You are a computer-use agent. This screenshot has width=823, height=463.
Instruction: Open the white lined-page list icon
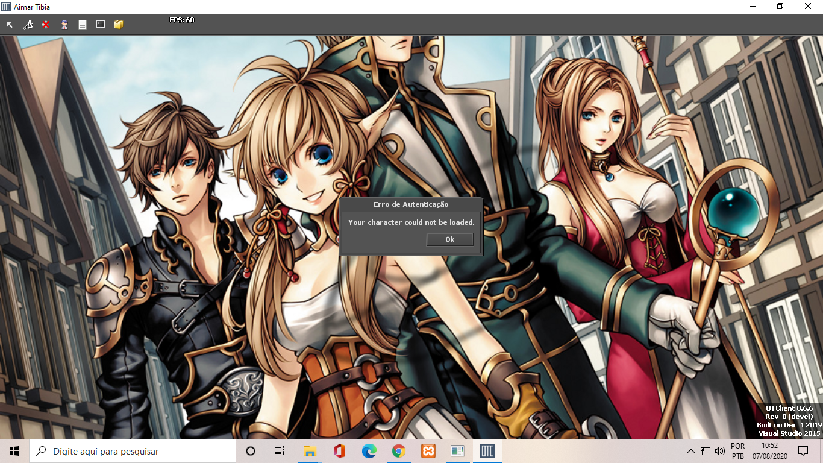pos(83,25)
